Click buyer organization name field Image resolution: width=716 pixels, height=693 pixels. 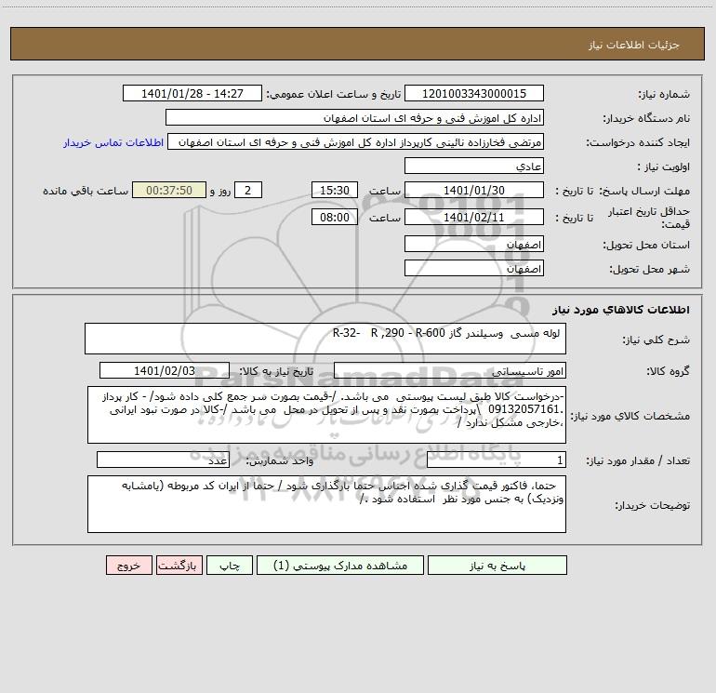[354, 117]
